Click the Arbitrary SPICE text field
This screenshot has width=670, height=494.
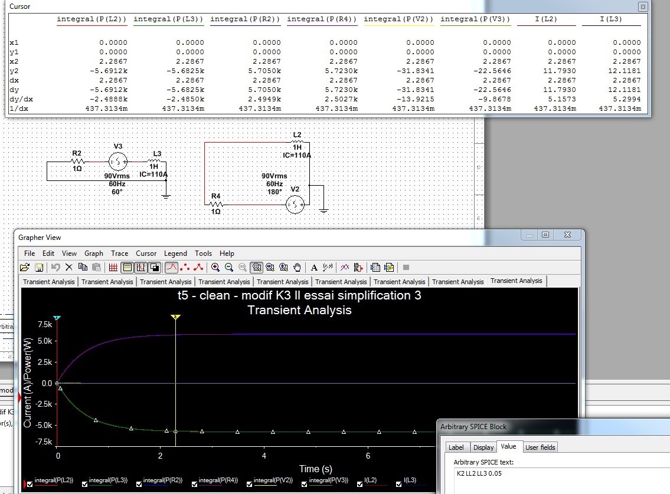561,481
